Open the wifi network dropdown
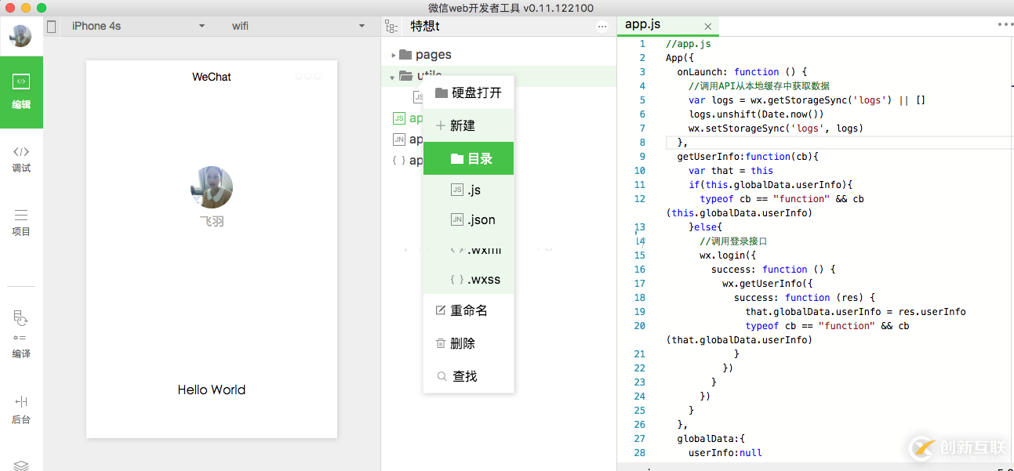This screenshot has width=1014, height=471. pos(298,26)
